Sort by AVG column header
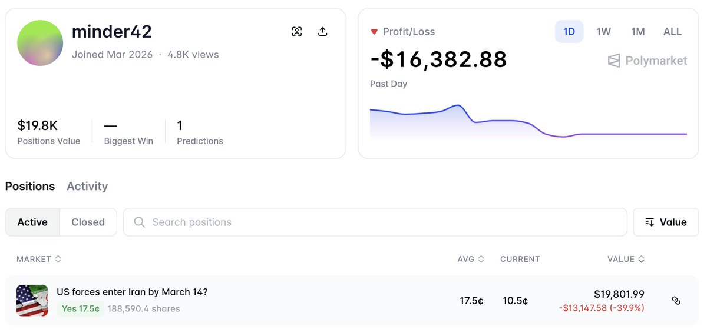 pyautogui.click(x=471, y=259)
